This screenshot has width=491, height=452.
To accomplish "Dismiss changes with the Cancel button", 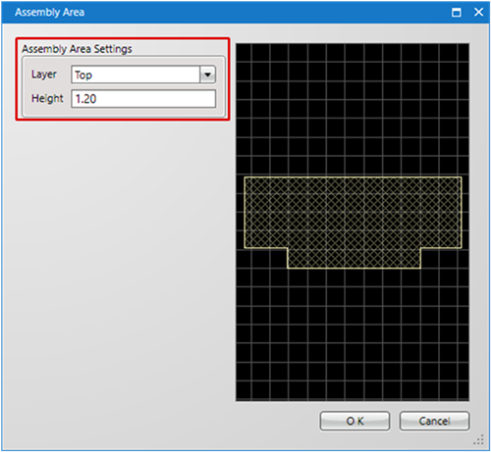I will (434, 421).
